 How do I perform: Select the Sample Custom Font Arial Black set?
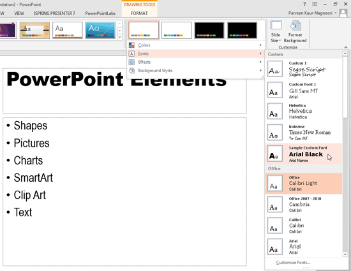tap(304, 154)
